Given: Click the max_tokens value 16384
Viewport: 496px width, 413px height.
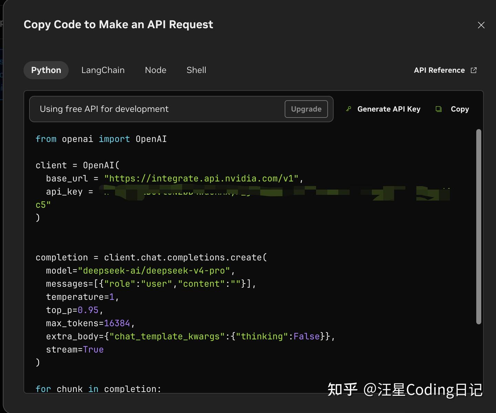Looking at the screenshot, I should 117,323.
